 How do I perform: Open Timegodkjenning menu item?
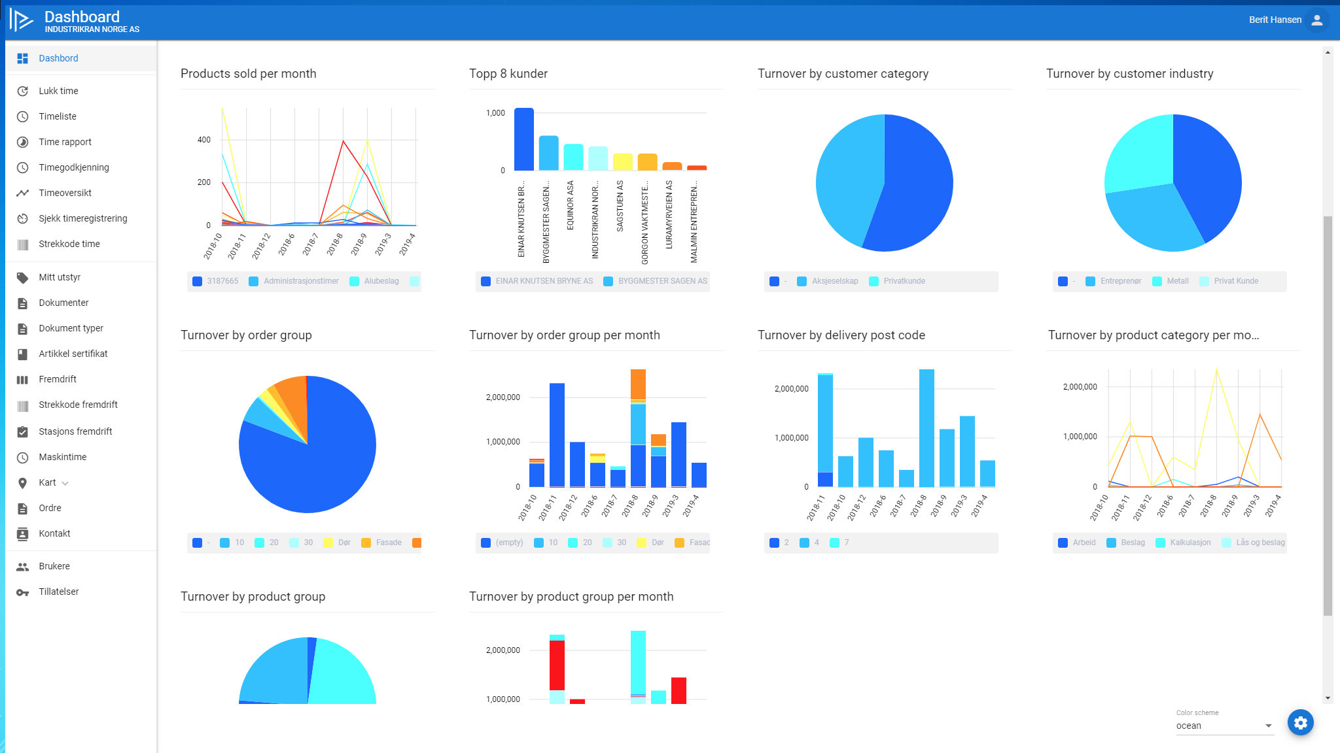click(x=81, y=167)
